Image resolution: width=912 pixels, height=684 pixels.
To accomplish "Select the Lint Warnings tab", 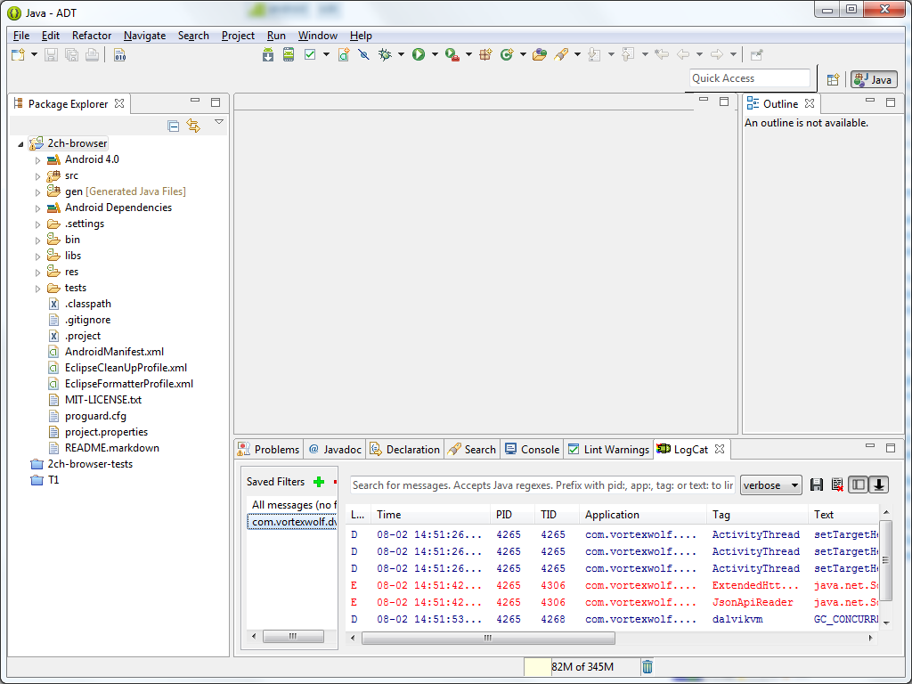I will [609, 449].
